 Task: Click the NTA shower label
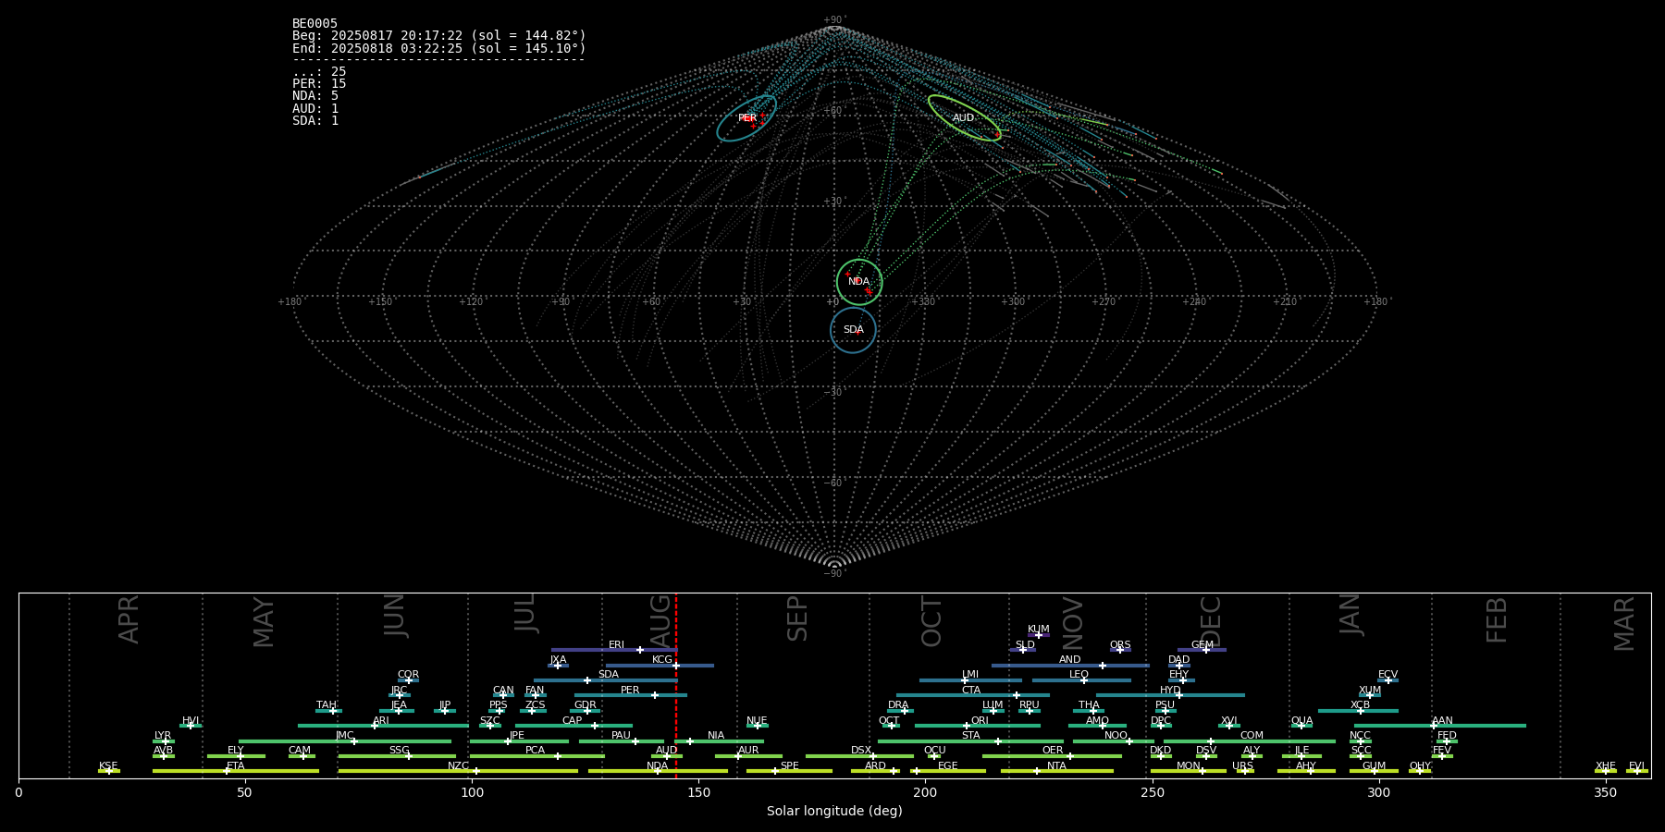[1056, 766]
